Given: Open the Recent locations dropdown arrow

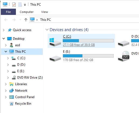Looking at the screenshot, I should pos(20,19).
